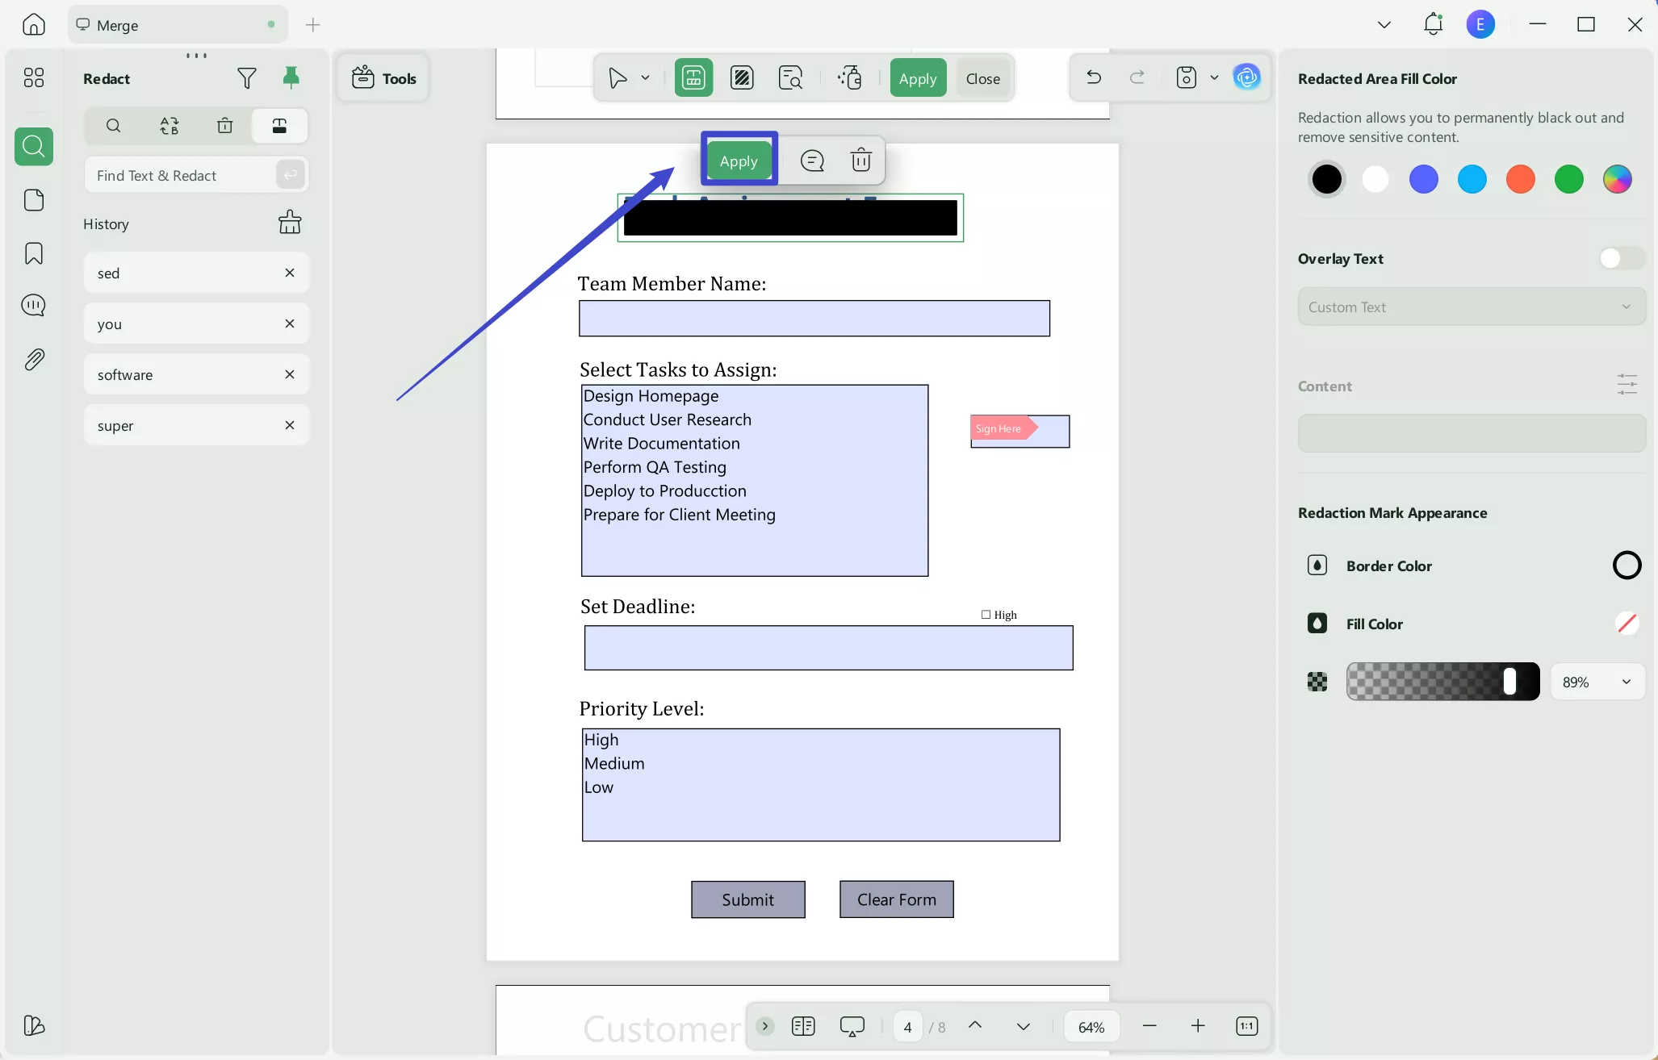Click Close in the redact toolbar
The image size is (1658, 1060).
point(982,78)
